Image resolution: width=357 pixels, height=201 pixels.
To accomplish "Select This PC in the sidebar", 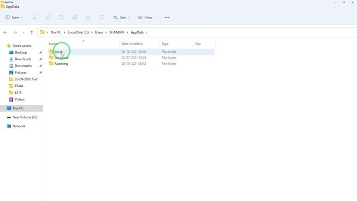I will (x=21, y=108).
